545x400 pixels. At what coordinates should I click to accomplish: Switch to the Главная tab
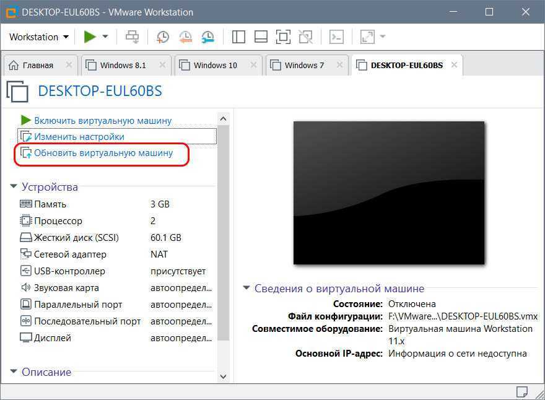(38, 65)
